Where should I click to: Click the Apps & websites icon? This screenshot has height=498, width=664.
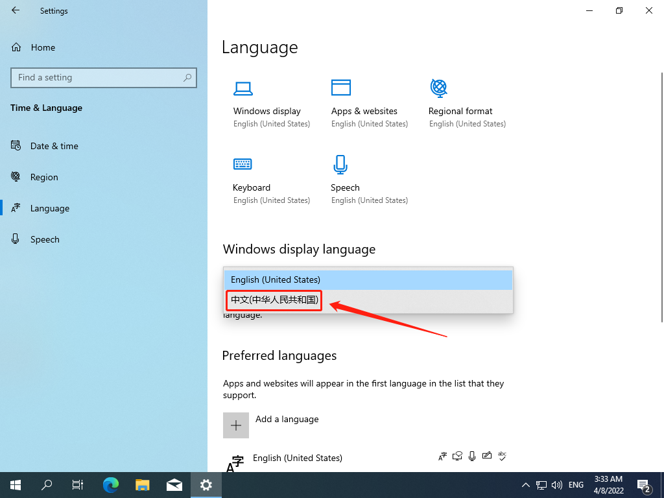point(340,88)
